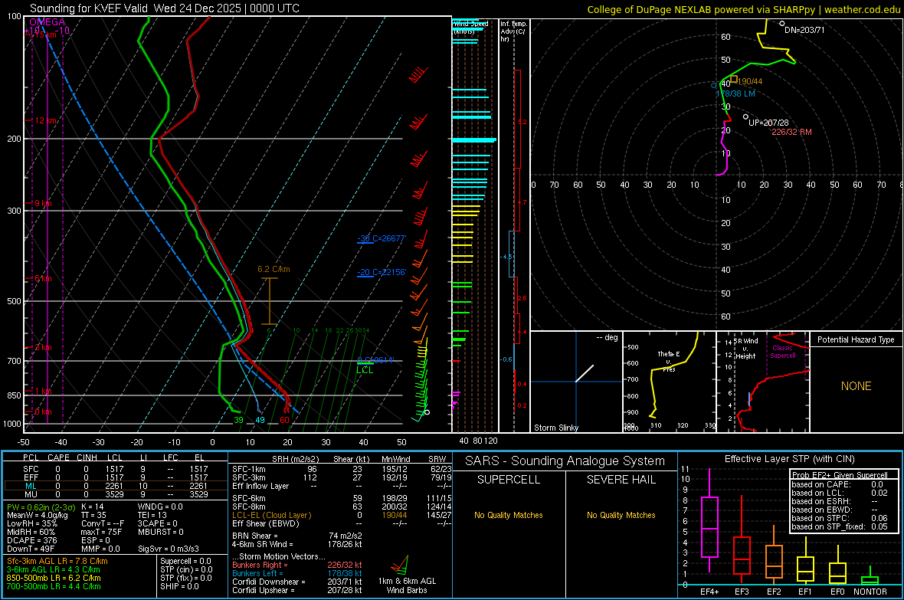
Task: Click the SFC-1km shear row label
Action: [x=249, y=470]
